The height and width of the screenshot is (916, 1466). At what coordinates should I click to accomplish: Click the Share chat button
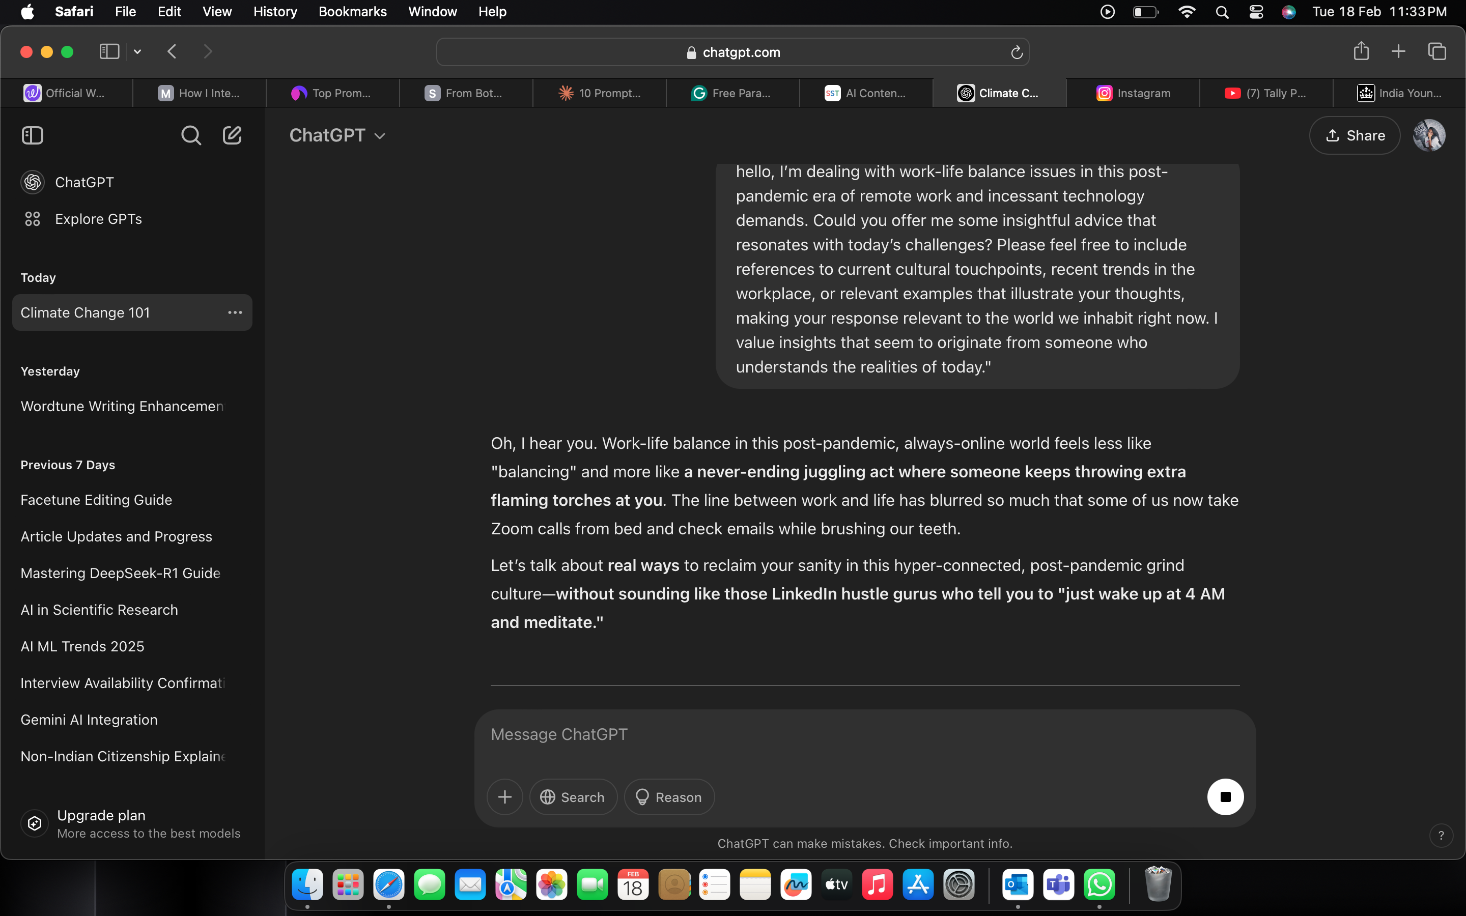[x=1355, y=135]
